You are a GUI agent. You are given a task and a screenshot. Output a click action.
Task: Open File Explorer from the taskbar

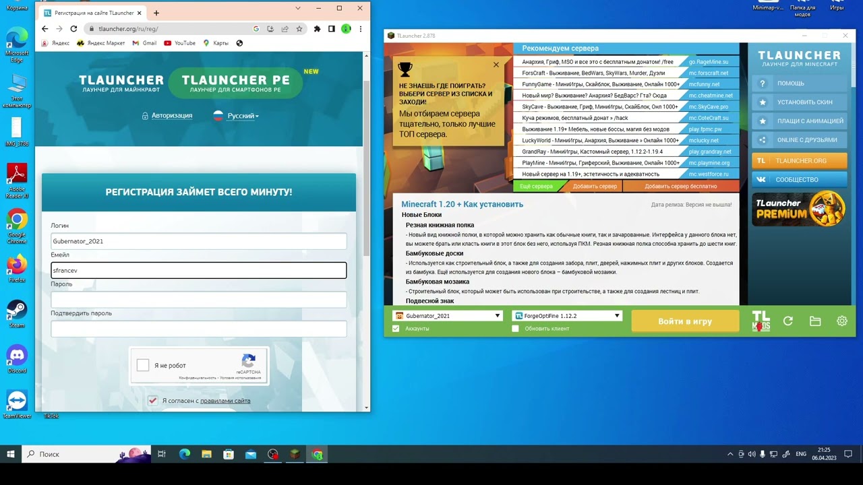pyautogui.click(x=206, y=454)
